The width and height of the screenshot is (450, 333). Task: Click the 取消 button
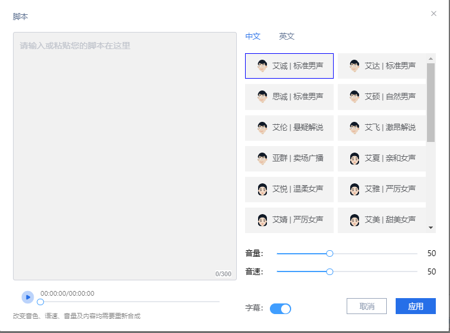367,306
